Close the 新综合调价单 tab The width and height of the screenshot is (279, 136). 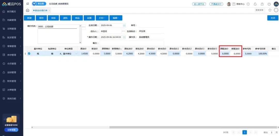point(49,10)
